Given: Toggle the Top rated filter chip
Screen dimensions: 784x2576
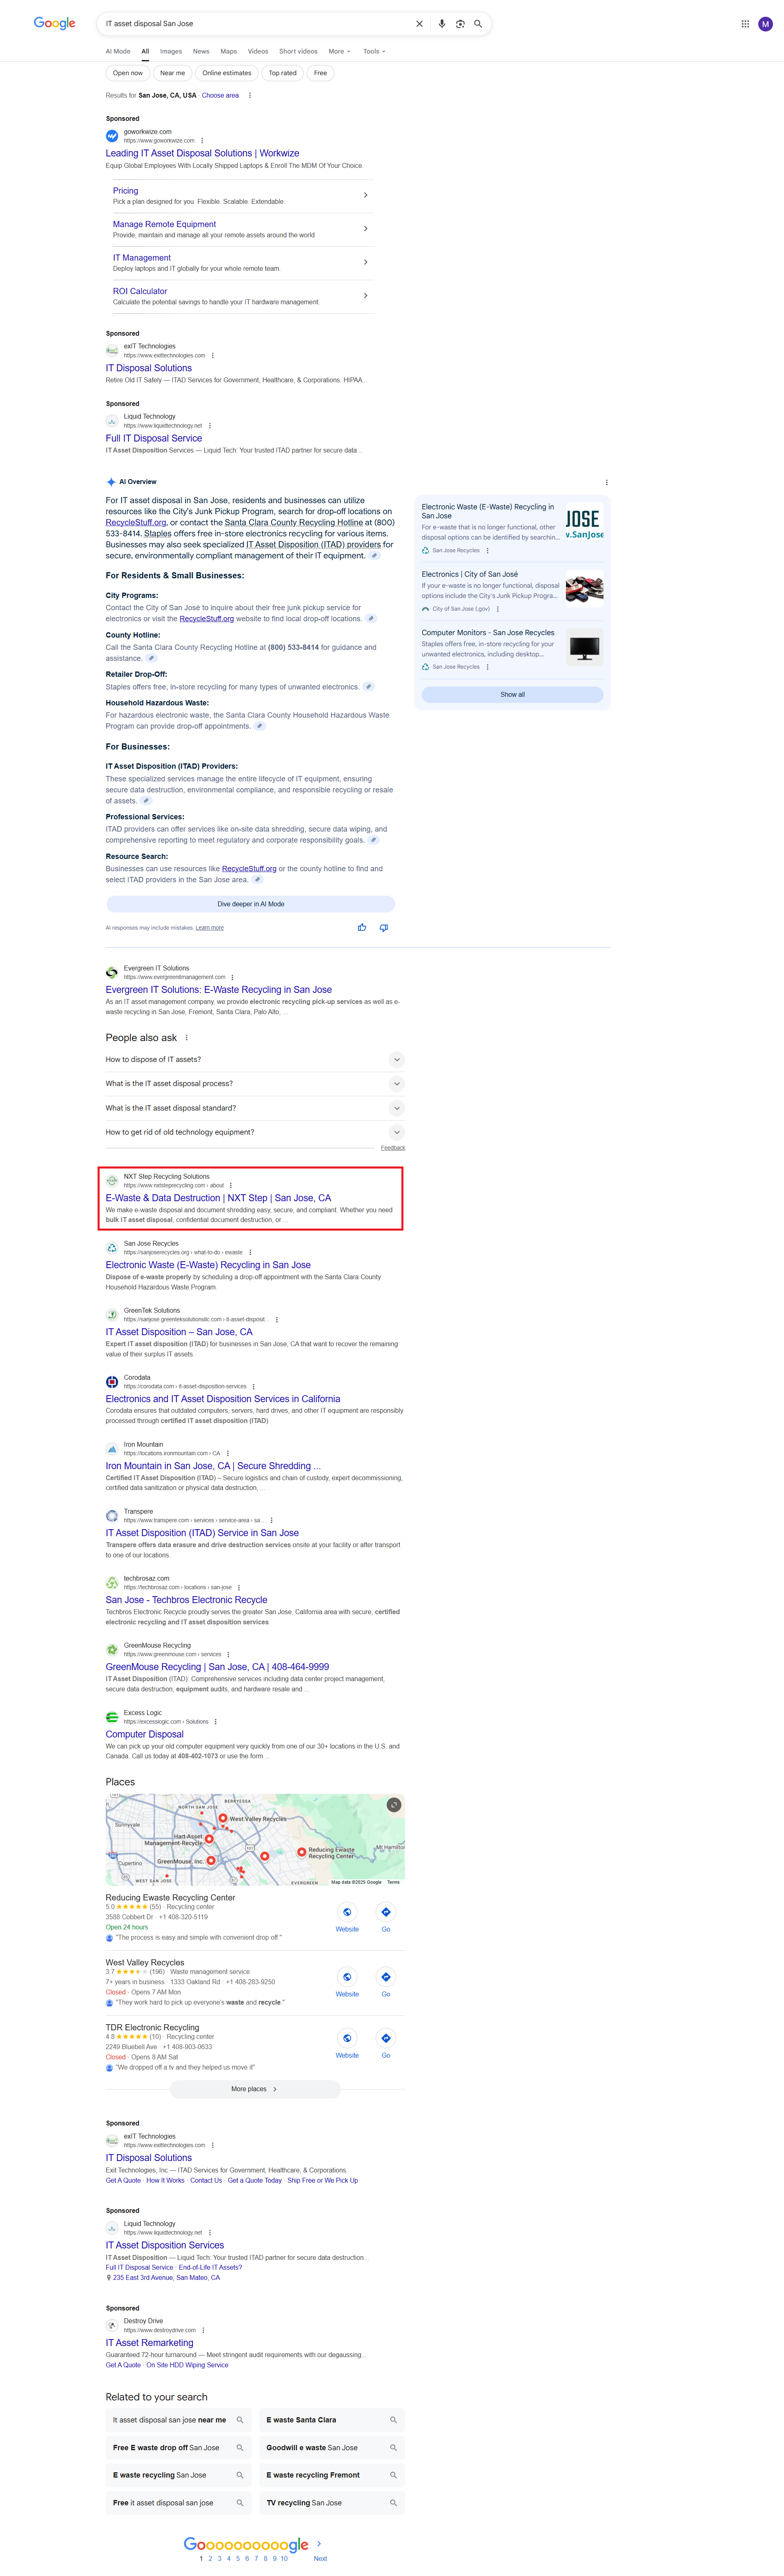Looking at the screenshot, I should pos(282,73).
